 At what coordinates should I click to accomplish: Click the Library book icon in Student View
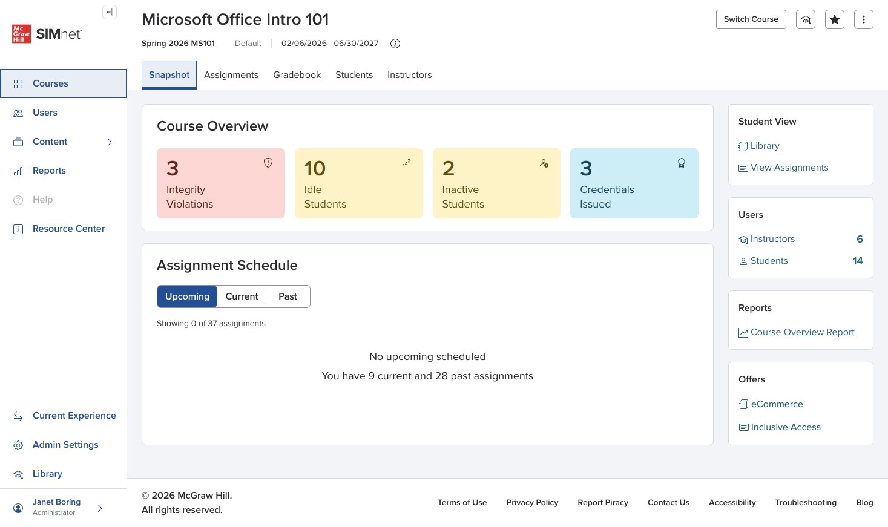click(x=743, y=146)
